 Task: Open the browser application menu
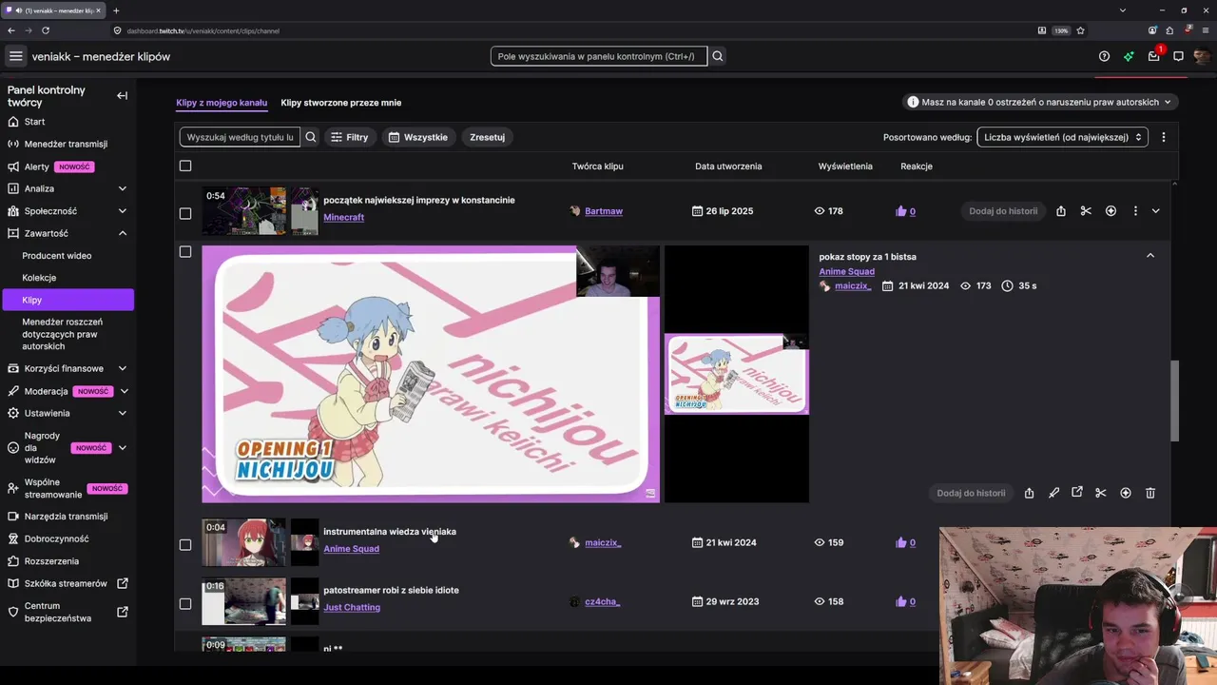point(1206,30)
